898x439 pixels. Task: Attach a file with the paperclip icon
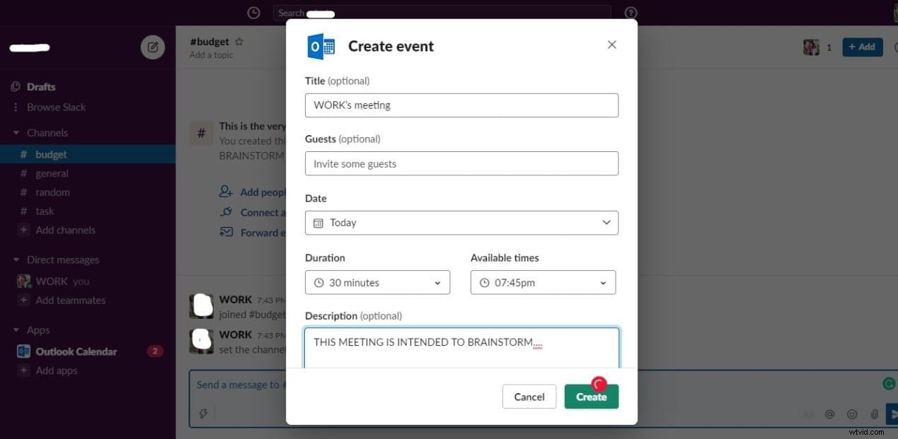click(875, 414)
